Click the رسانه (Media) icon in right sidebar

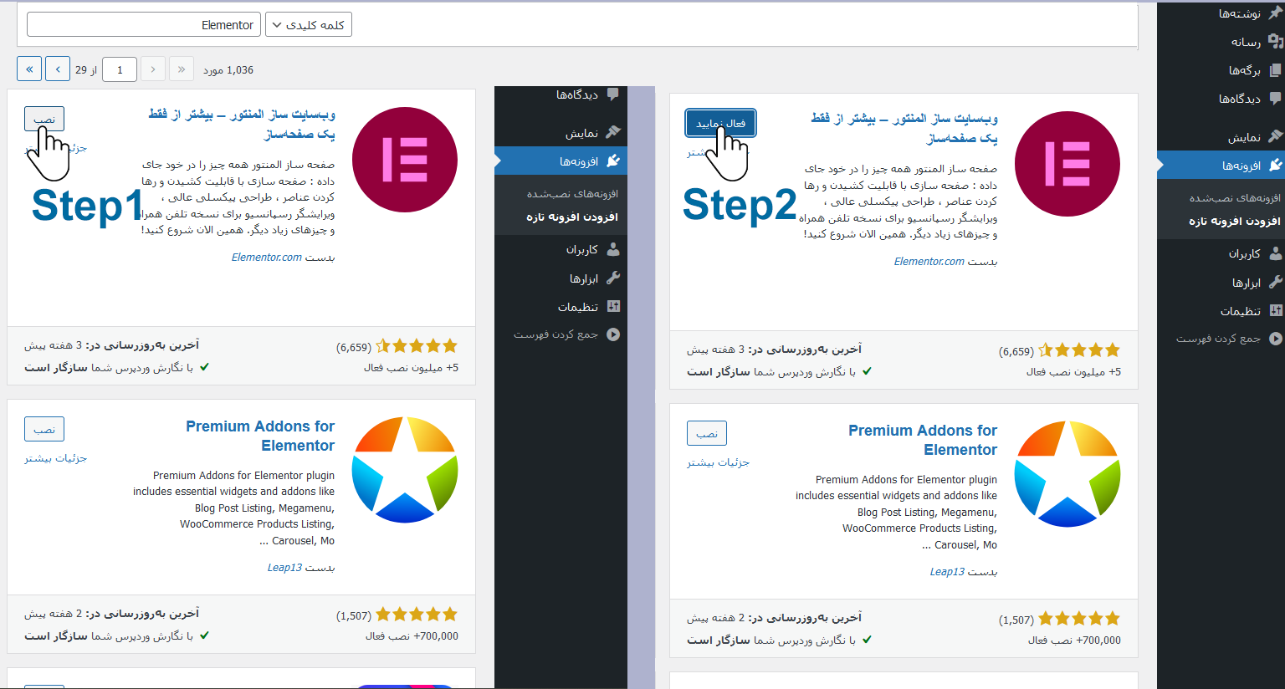[1275, 41]
